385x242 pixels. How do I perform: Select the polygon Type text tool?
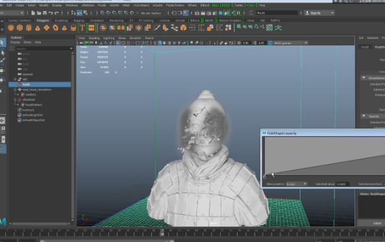tap(82, 28)
